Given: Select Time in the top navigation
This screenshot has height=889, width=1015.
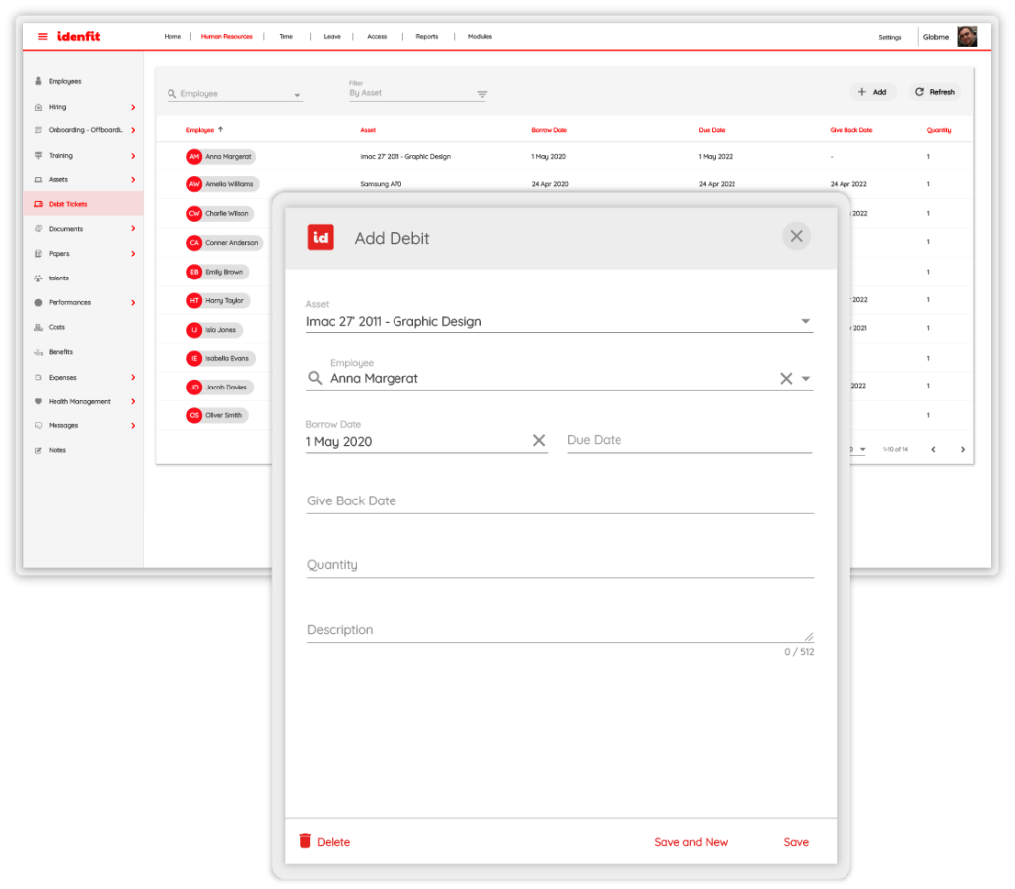Looking at the screenshot, I should tap(285, 37).
